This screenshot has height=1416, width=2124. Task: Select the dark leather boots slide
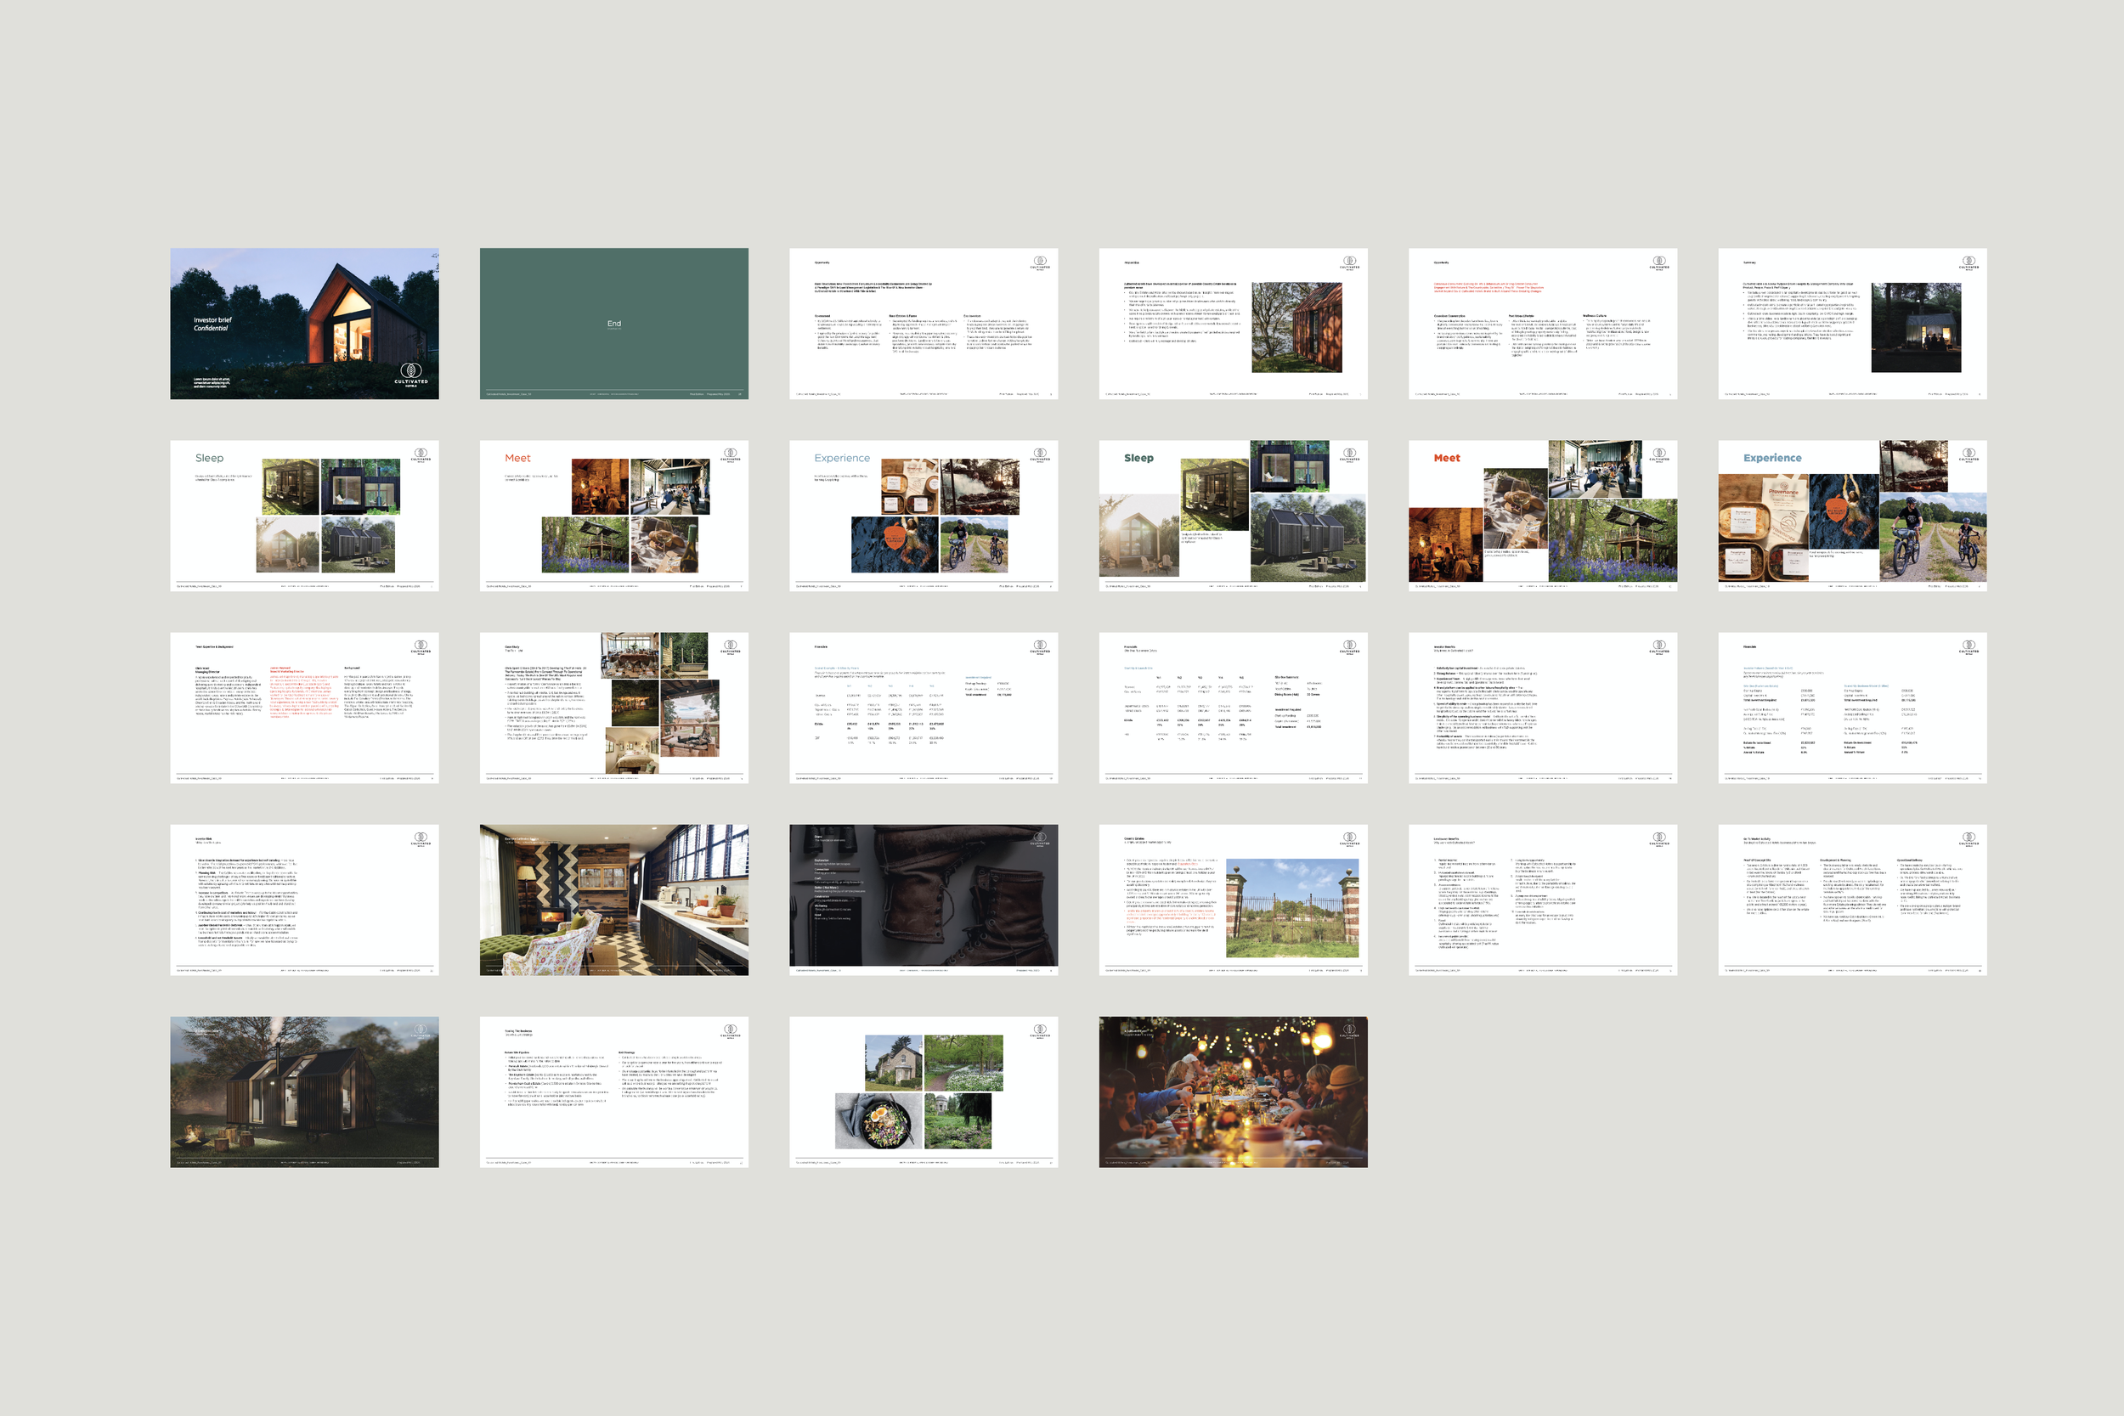(x=923, y=900)
